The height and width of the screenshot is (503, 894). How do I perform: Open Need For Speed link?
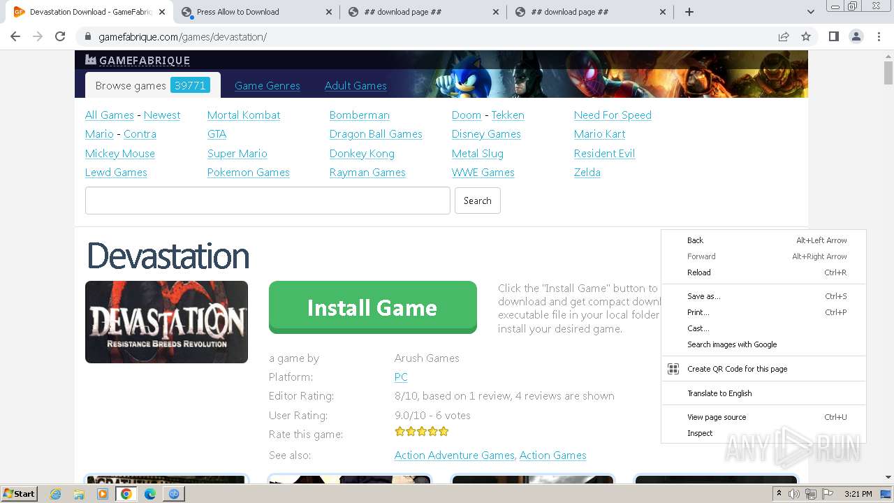pos(613,115)
